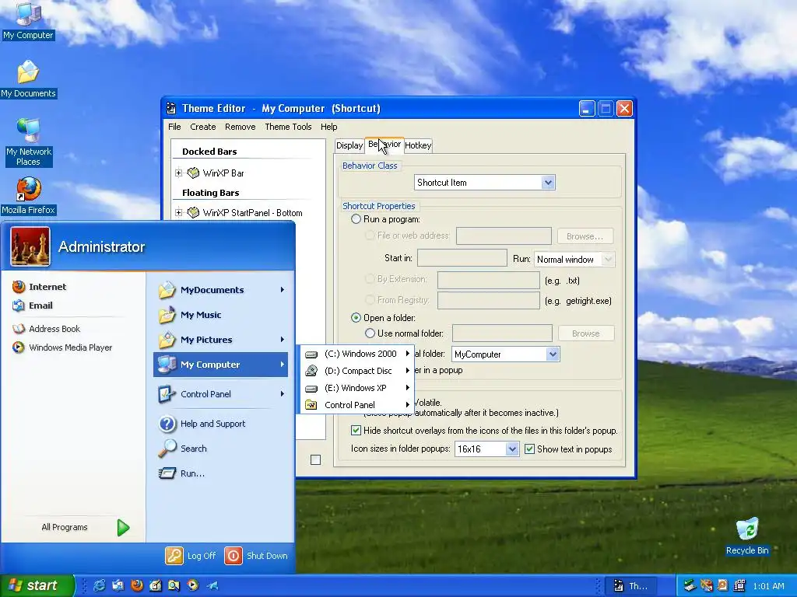Click the taskbar clock showing 1:01 AM

(x=768, y=586)
